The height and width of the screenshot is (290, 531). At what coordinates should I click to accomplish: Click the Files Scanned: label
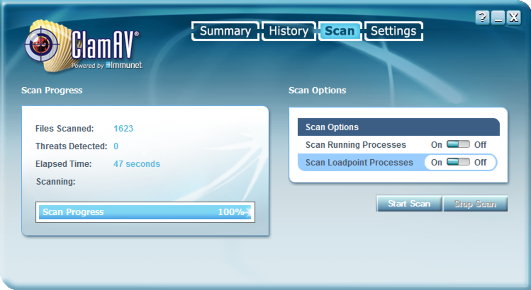[65, 129]
